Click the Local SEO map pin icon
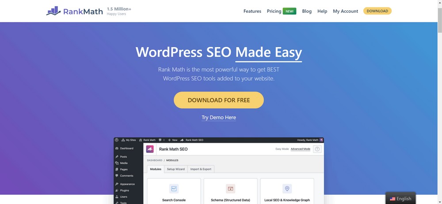Viewport: 442px width, 204px height. coord(287,189)
